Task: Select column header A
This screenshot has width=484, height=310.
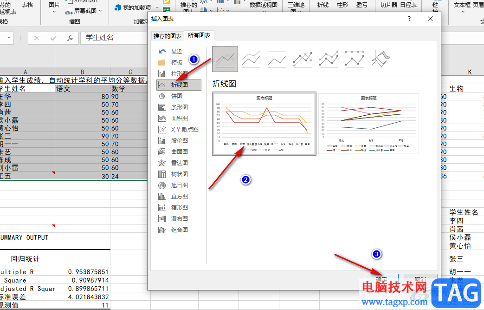Action: pos(26,72)
